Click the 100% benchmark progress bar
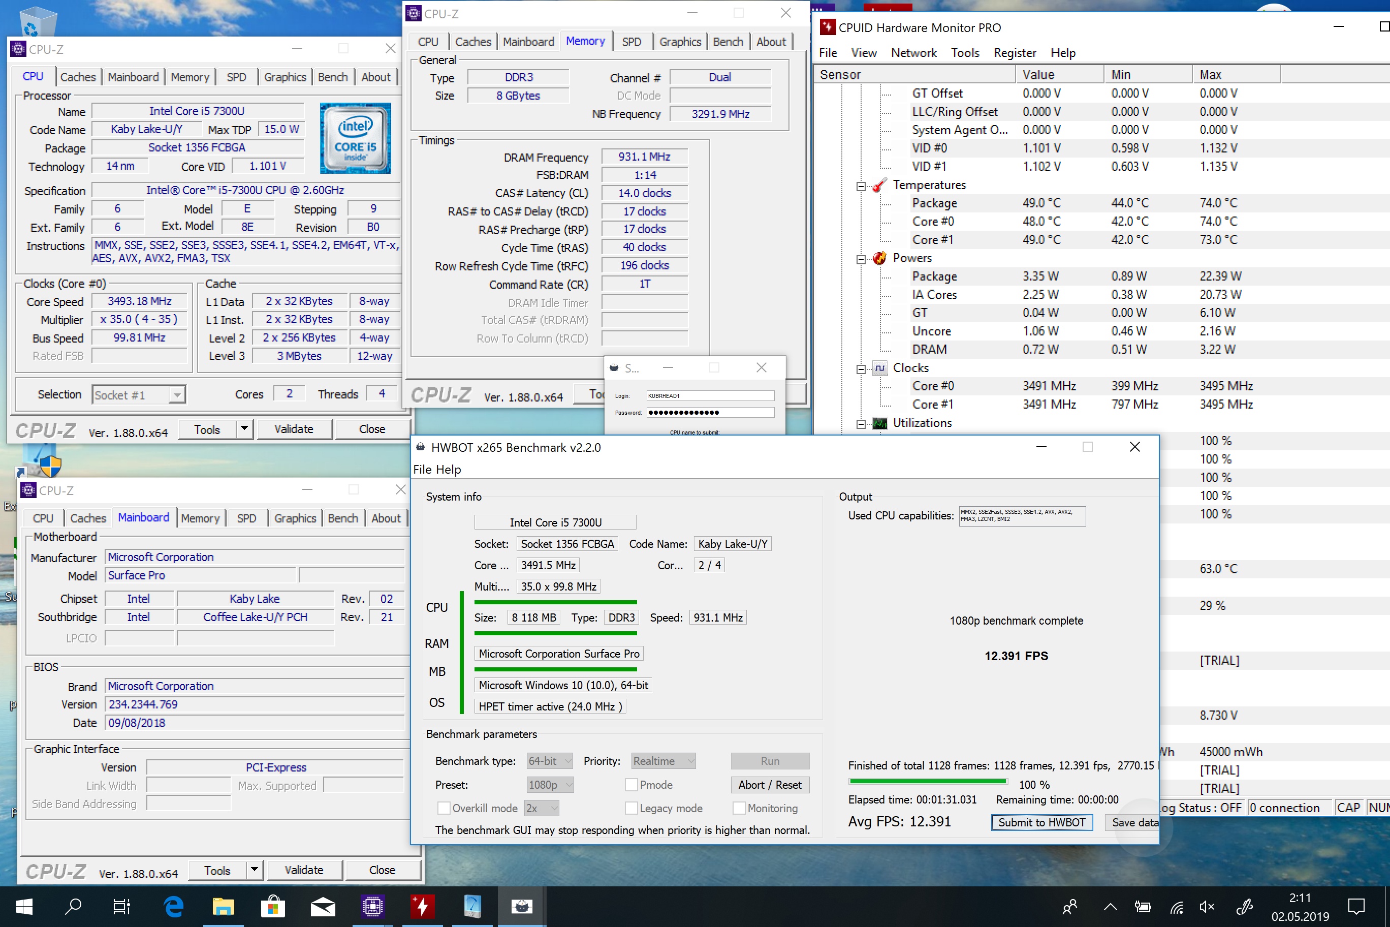 tap(927, 782)
